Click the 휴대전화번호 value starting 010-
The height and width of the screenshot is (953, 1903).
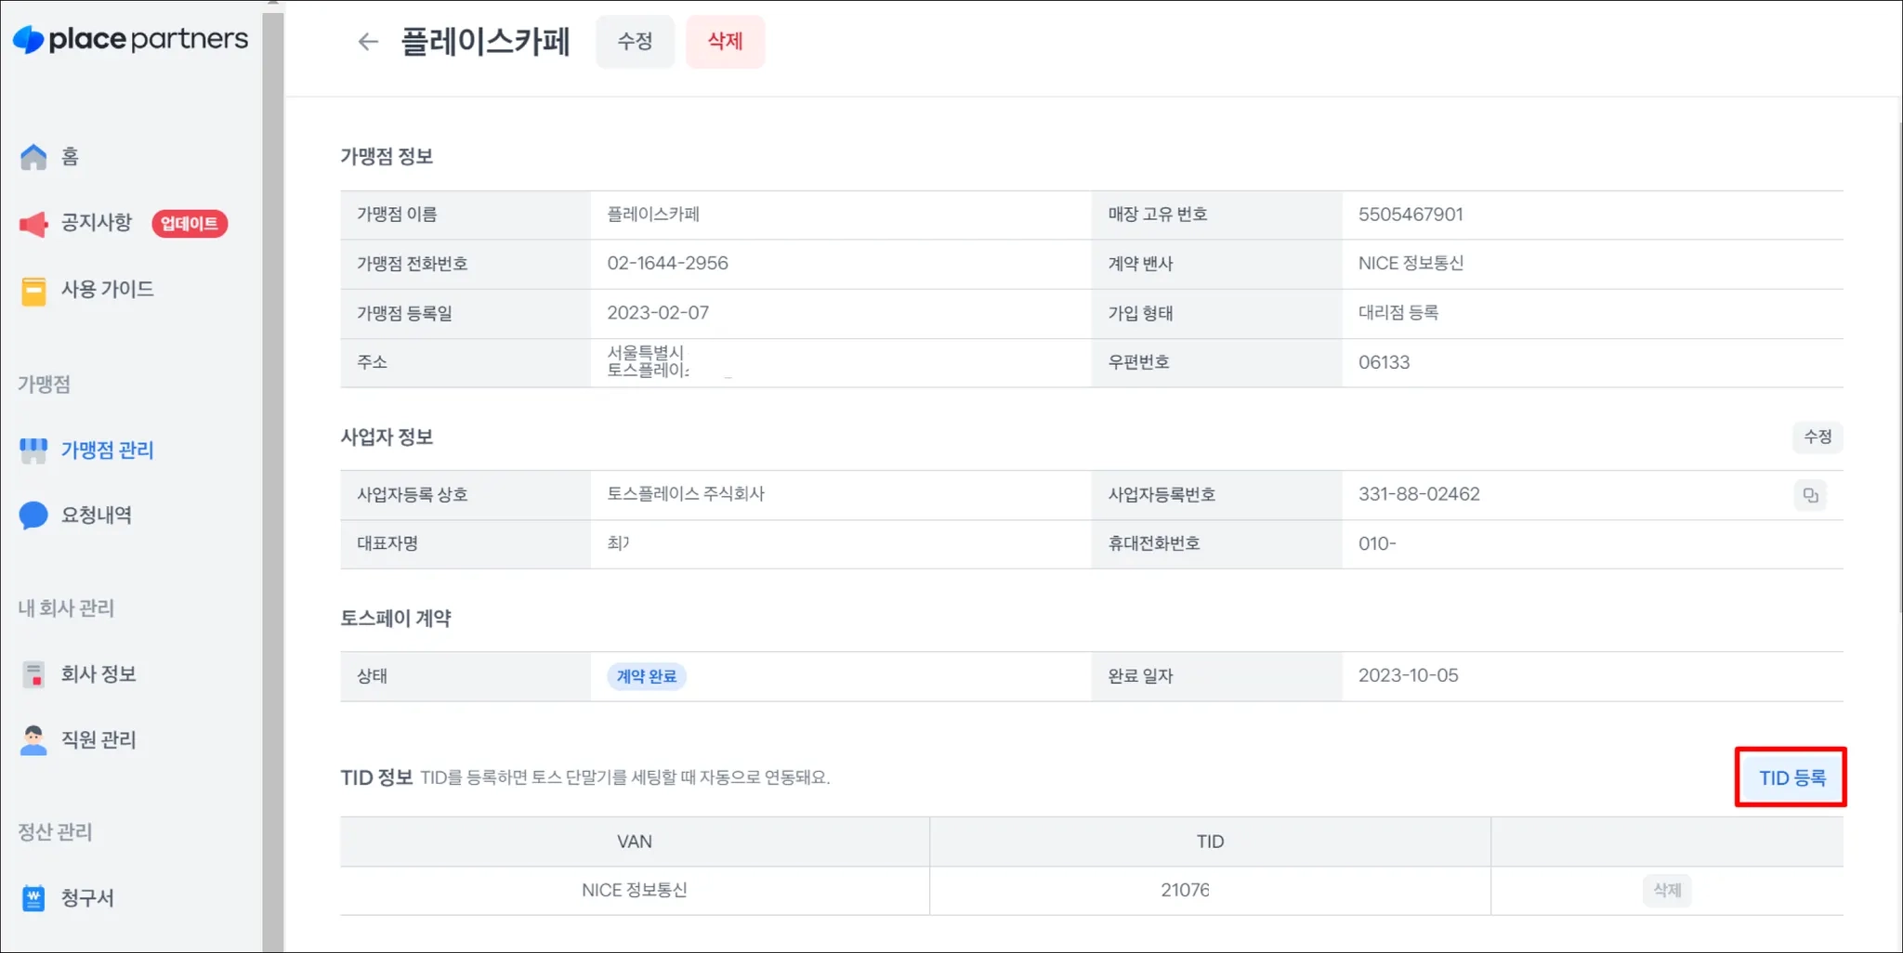coord(1377,543)
